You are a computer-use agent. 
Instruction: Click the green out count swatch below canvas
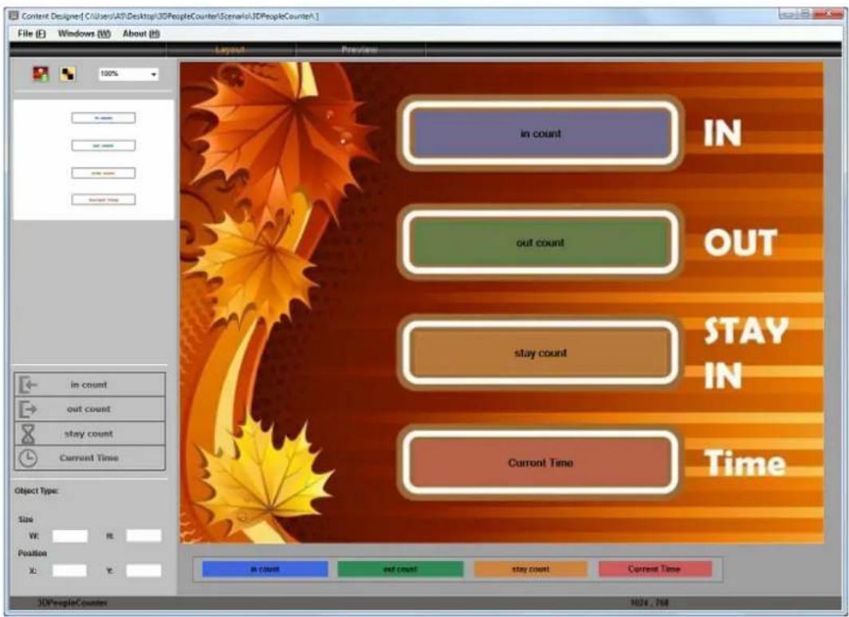coord(401,569)
